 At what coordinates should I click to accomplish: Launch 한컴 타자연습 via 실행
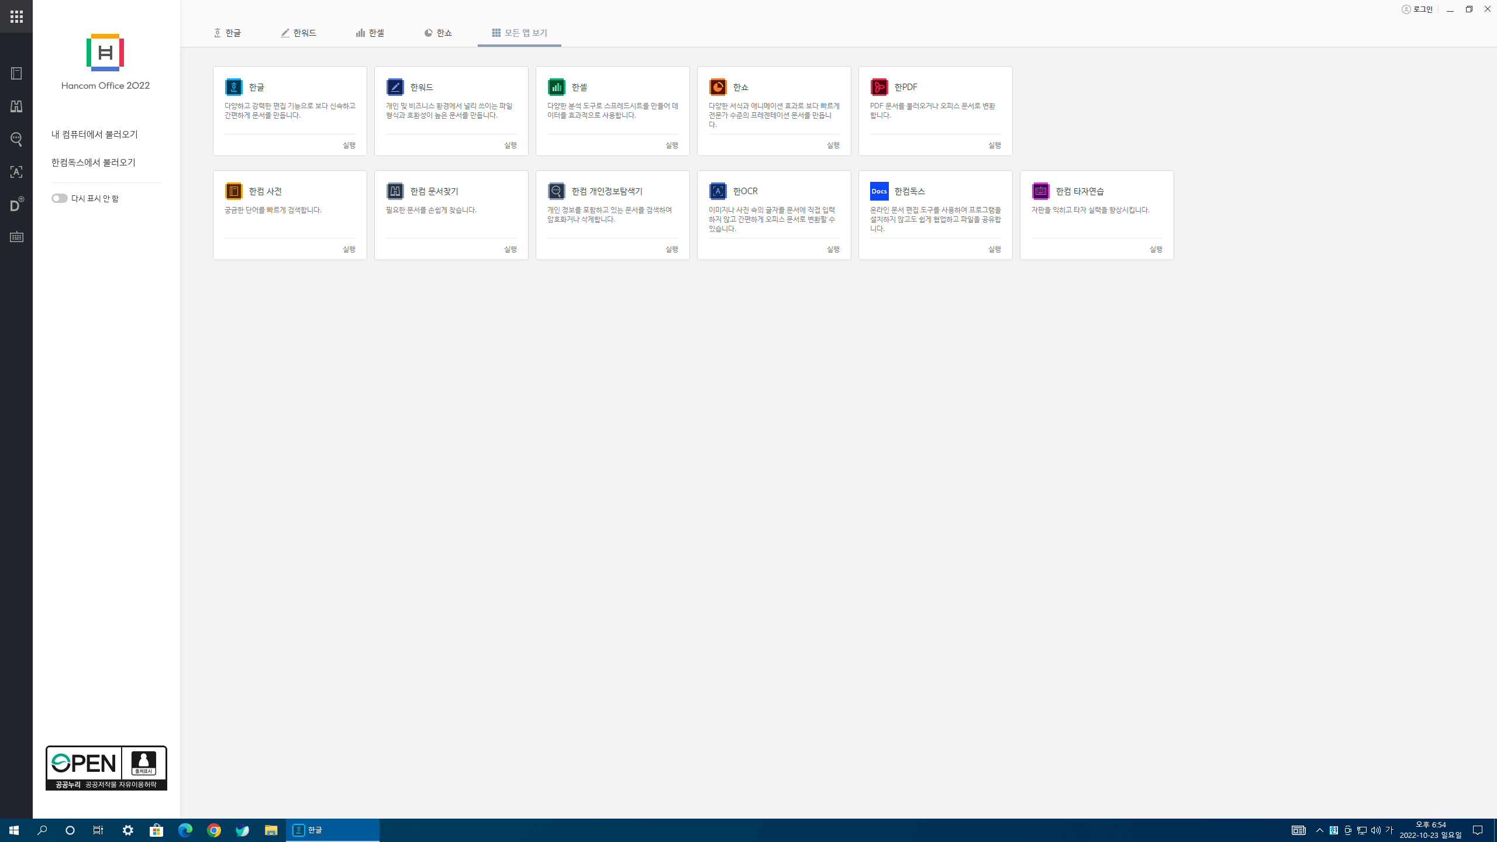1155,249
